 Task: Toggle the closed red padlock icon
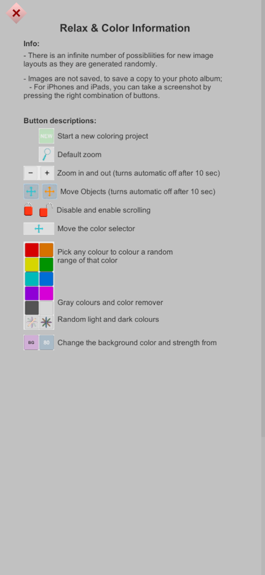(28, 210)
